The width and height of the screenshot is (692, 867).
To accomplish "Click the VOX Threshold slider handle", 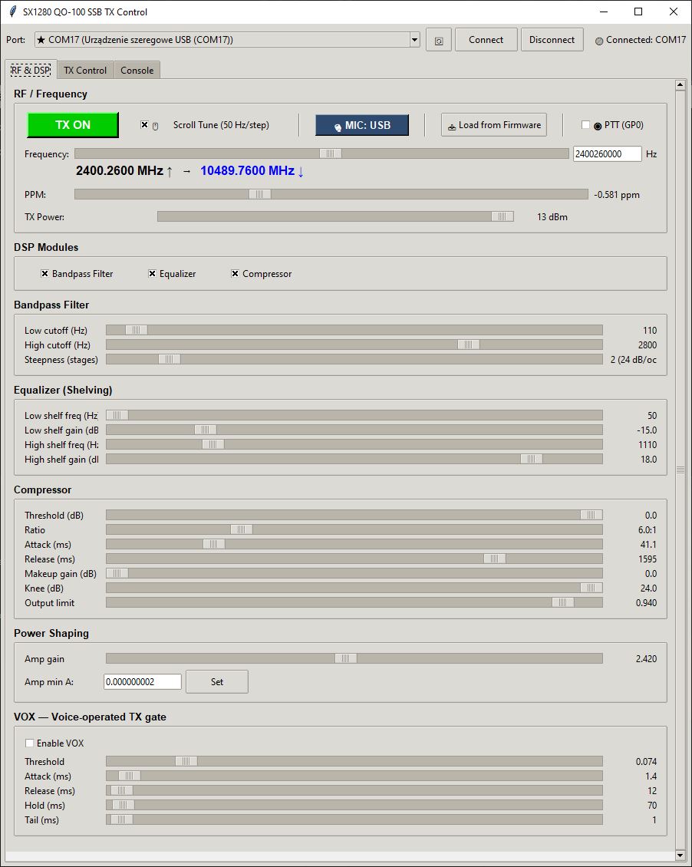I will [186, 761].
